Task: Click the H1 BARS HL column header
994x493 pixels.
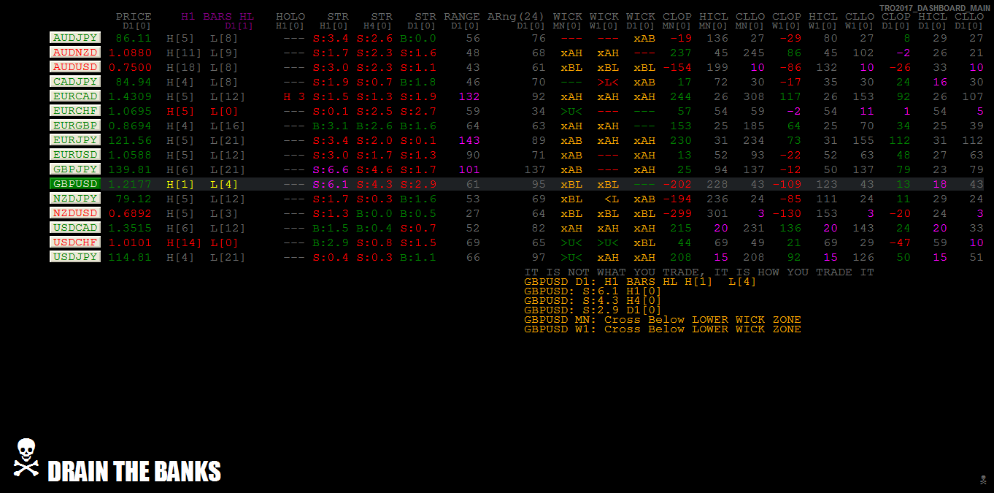Action: click(217, 16)
